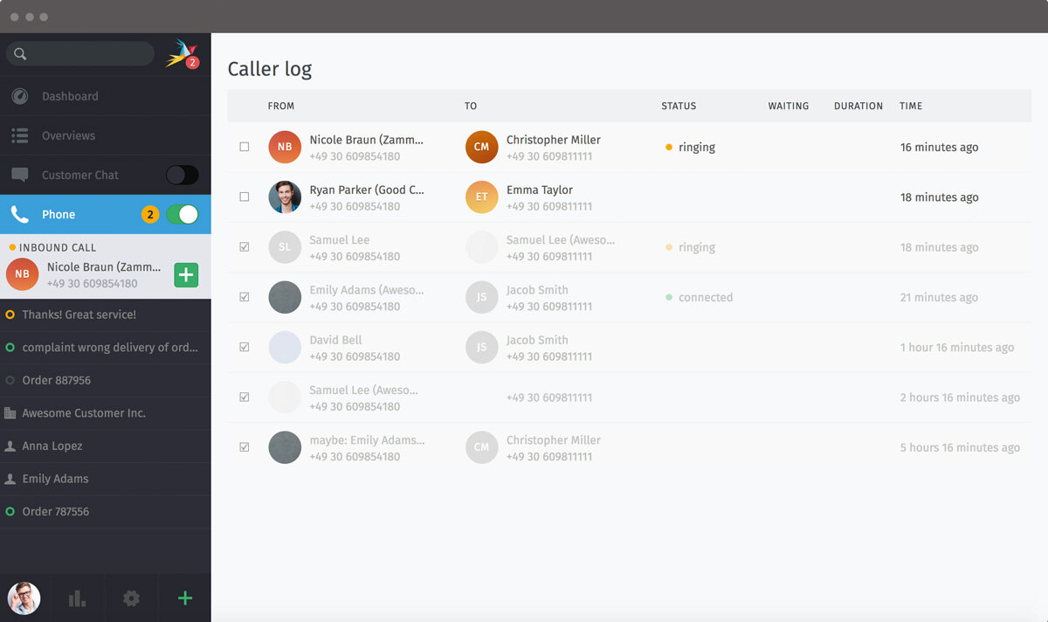This screenshot has width=1048, height=622.
Task: Open the Anna Lopez tab
Action: tap(106, 446)
